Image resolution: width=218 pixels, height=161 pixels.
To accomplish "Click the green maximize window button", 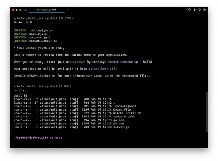I will pos(20,10).
